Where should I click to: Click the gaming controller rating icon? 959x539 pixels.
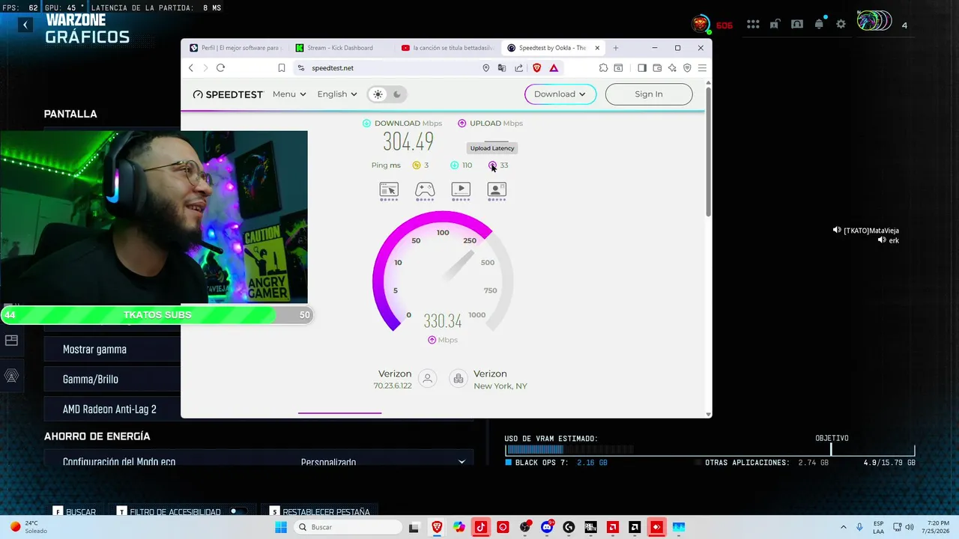pyautogui.click(x=425, y=191)
